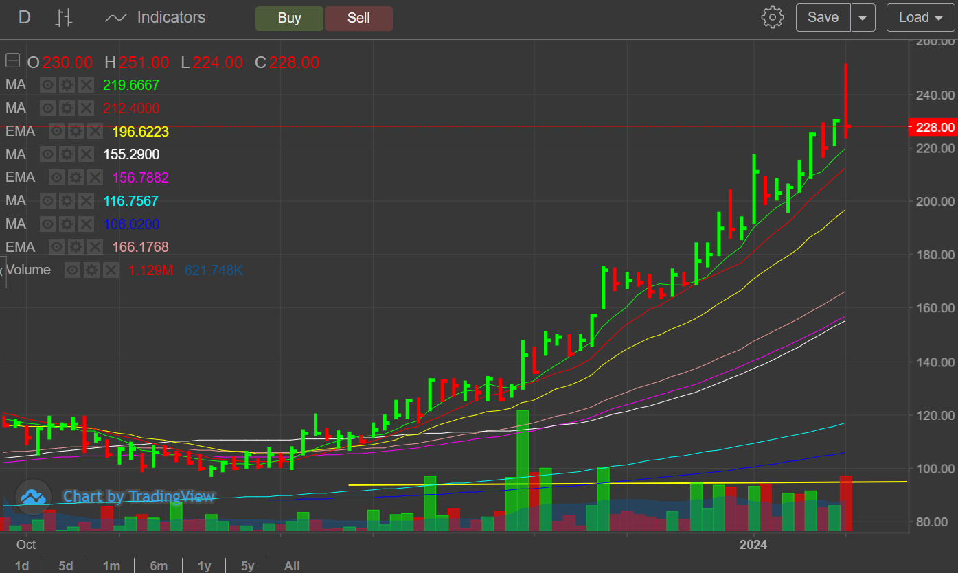This screenshot has width=958, height=573.
Task: Select the 1d range tab
Action: [22, 565]
